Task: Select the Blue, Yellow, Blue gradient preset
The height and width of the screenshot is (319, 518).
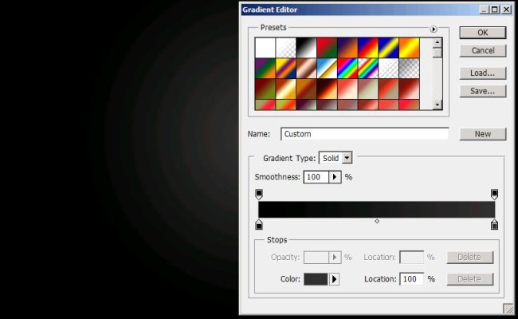Action: 389,48
